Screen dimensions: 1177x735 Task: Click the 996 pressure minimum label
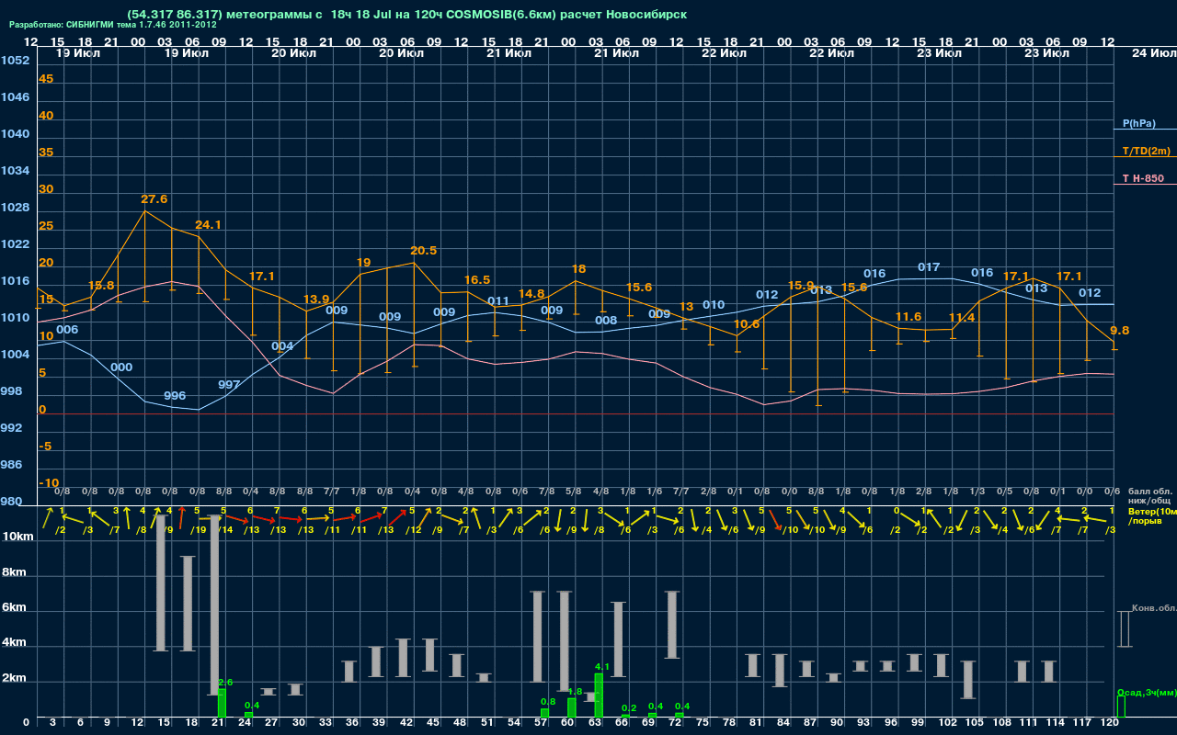tap(175, 396)
